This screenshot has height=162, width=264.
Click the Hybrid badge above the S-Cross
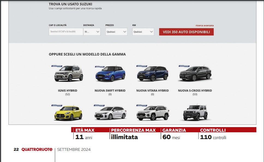[x=184, y=66]
